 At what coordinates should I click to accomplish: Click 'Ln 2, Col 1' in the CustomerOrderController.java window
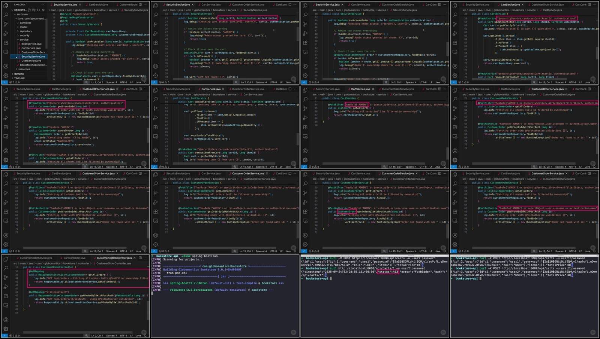(x=97, y=336)
